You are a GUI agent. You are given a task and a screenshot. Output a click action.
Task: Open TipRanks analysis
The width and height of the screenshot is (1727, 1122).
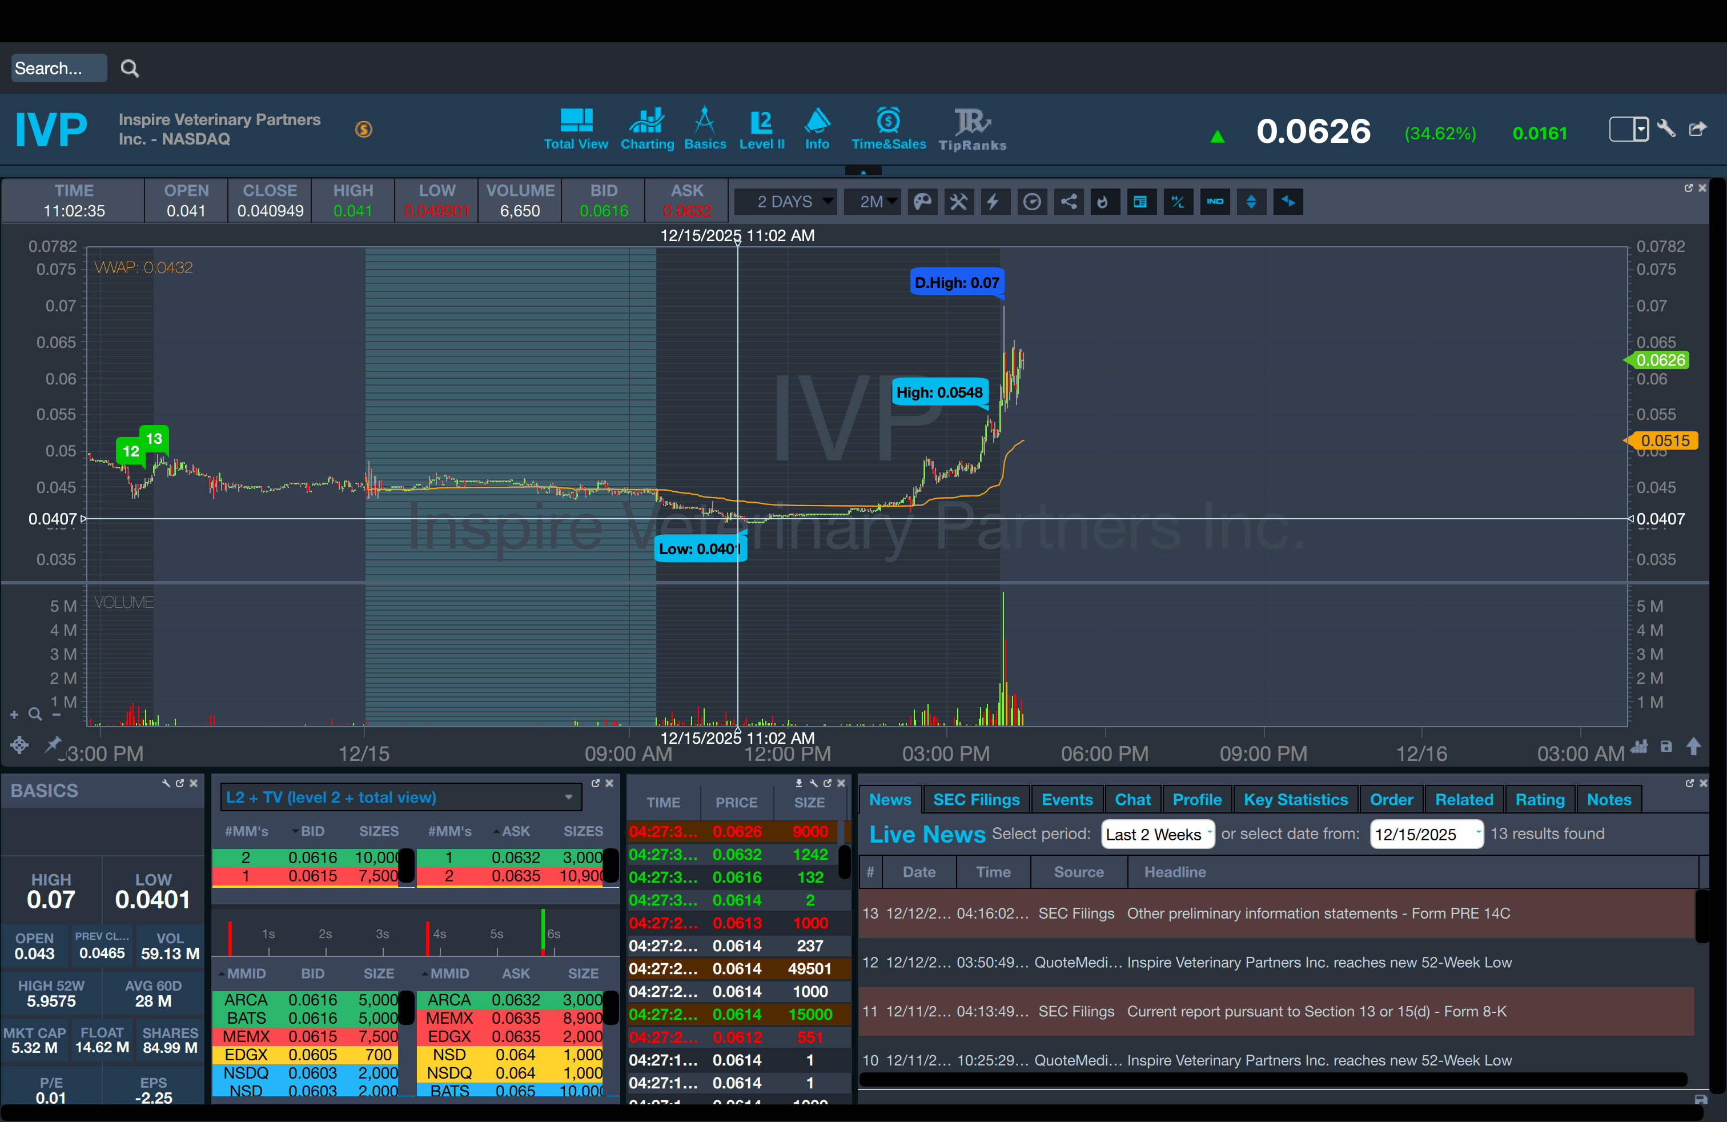pos(973,130)
